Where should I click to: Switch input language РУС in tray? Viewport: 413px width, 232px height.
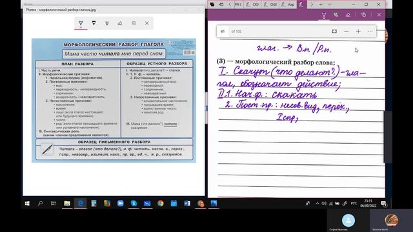pyautogui.click(x=354, y=204)
